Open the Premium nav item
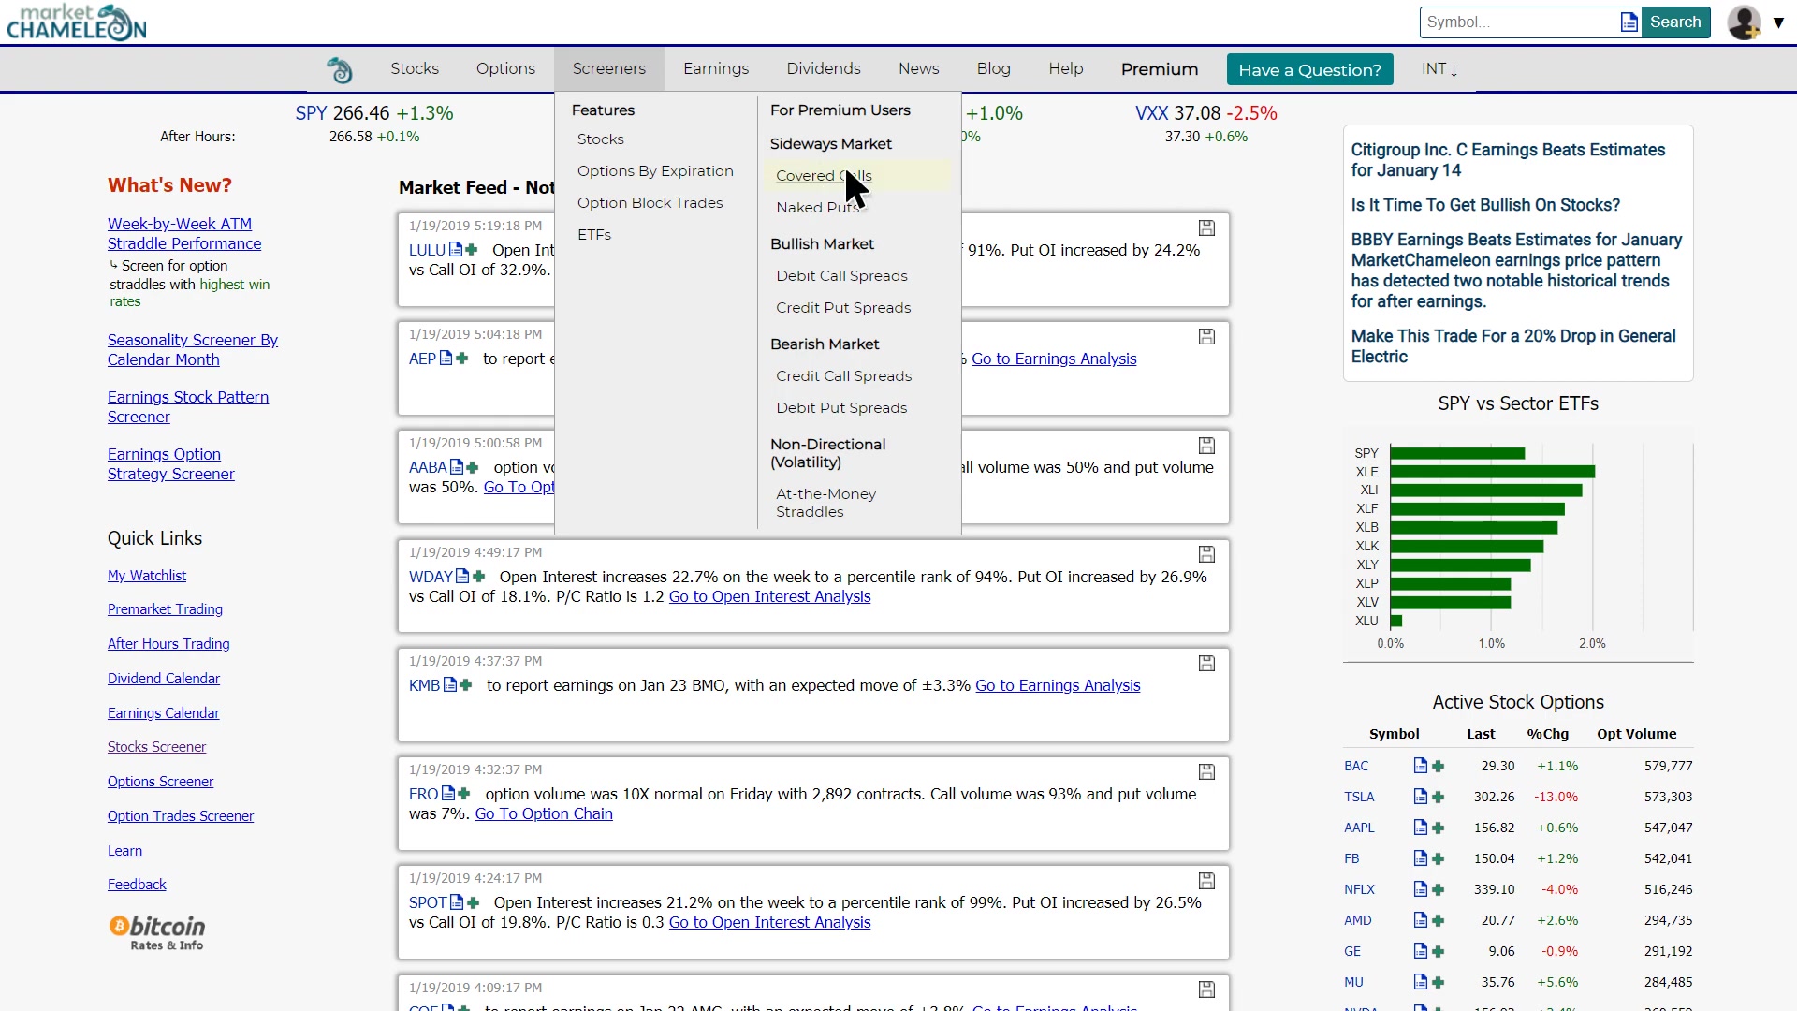The width and height of the screenshot is (1797, 1011). point(1160,69)
